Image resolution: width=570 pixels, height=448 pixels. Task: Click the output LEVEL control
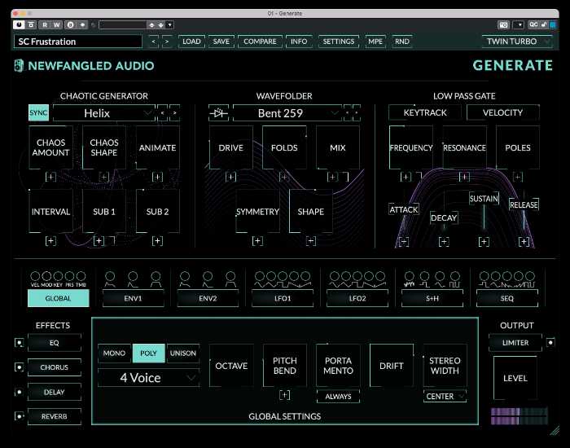(515, 378)
